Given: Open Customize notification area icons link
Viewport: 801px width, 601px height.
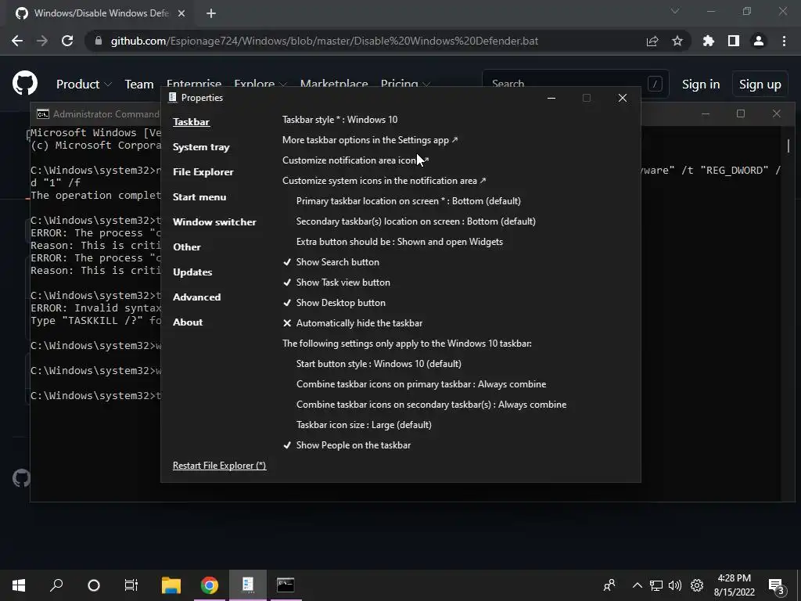Looking at the screenshot, I should 356,160.
